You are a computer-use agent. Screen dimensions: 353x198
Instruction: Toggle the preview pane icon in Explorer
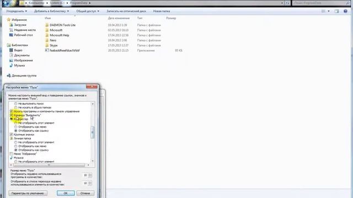click(336, 11)
